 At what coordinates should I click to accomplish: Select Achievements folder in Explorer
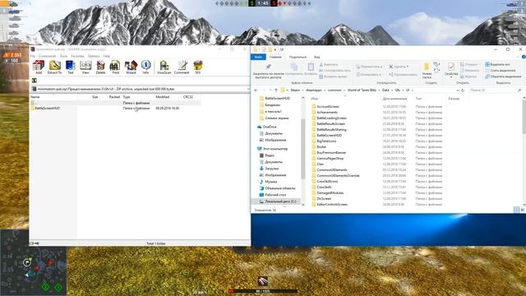point(327,113)
